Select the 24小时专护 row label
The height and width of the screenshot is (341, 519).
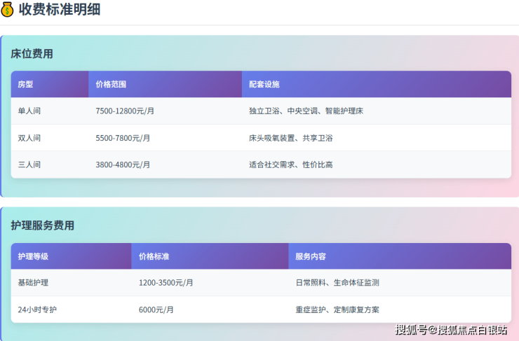[x=37, y=309]
